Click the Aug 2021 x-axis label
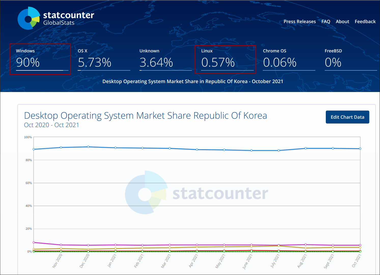This screenshot has height=275, width=380. pos(302,261)
